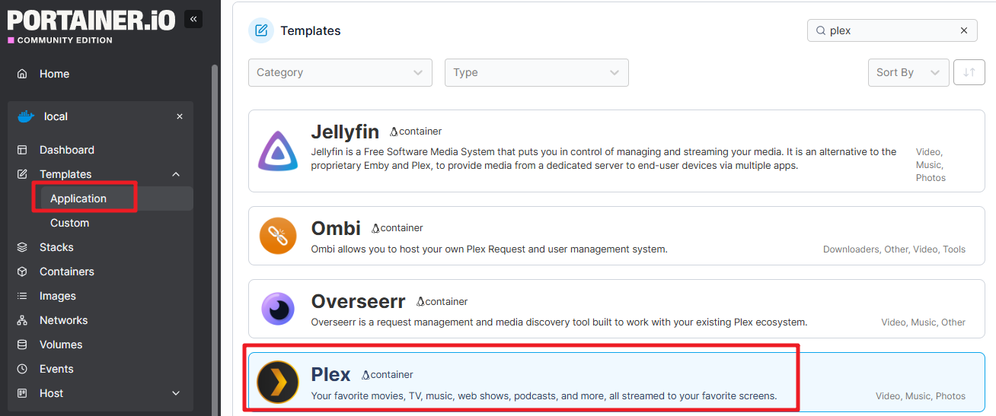Open the Category dropdown
The width and height of the screenshot is (996, 416).
pyautogui.click(x=340, y=72)
